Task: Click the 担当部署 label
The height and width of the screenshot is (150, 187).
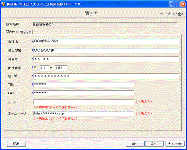Action: coord(15,50)
